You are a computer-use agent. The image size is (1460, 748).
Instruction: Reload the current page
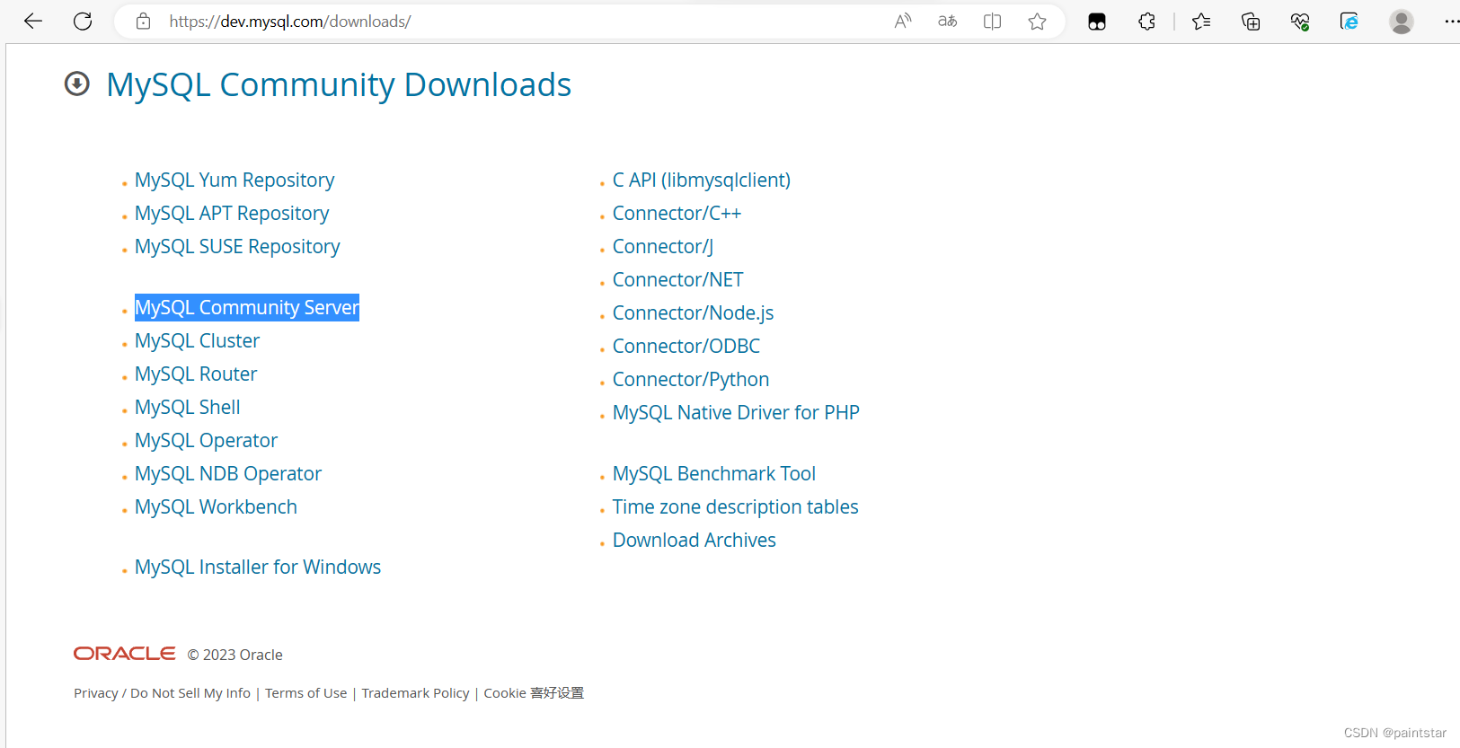(83, 21)
